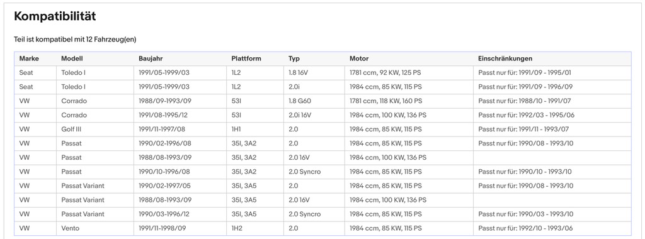Click 'Passt nur für: 1992/10 - 1993/06'
645x239 pixels.
tap(525, 228)
